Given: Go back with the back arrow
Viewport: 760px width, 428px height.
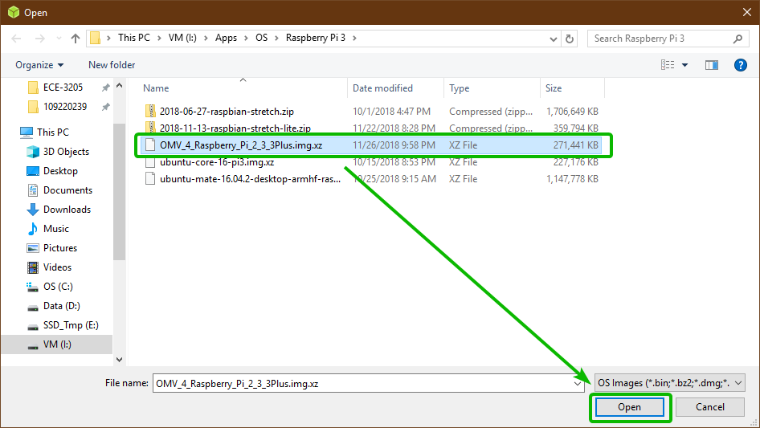Looking at the screenshot, I should 16,39.
